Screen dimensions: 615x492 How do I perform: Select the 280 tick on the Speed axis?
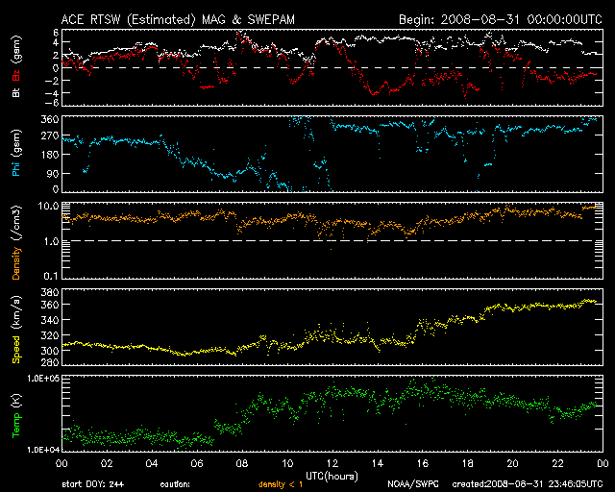point(50,361)
